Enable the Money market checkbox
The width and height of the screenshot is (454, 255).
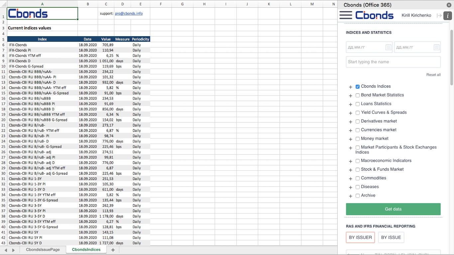(x=358, y=139)
